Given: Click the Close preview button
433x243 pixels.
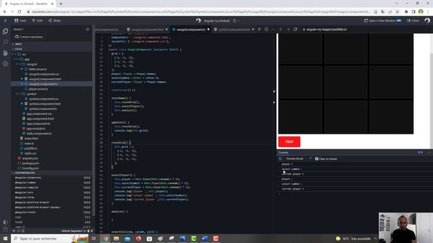Looking at the screenshot, I should click(413, 20).
